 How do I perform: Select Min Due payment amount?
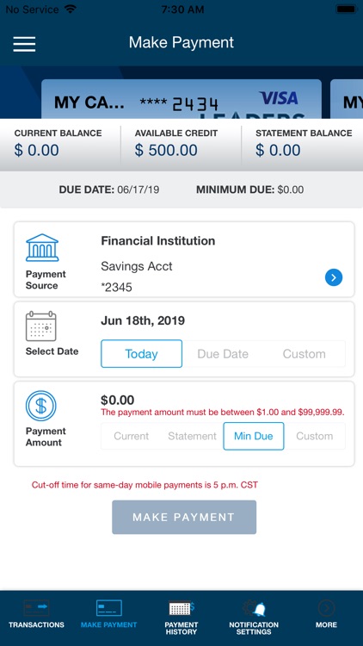pyautogui.click(x=254, y=436)
